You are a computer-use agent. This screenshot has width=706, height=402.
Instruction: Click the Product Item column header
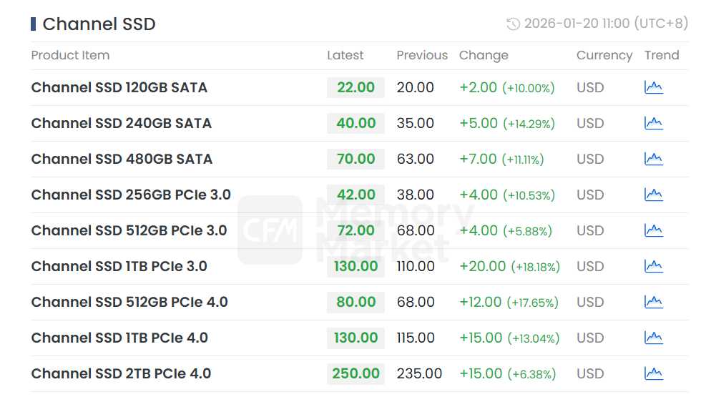click(70, 55)
